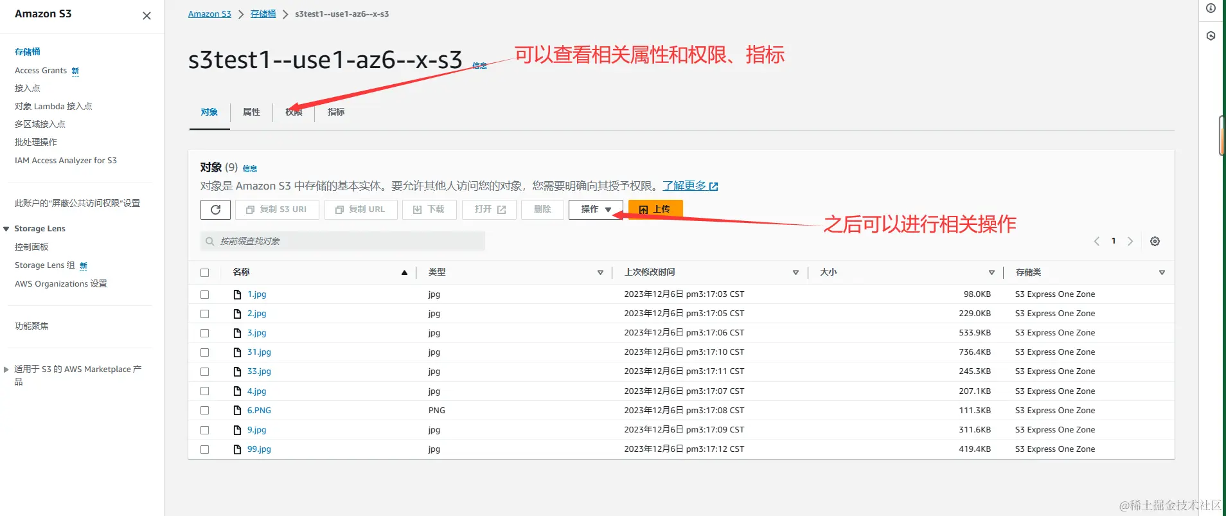Click the hexagon settings icon at right edge
The image size is (1226, 516).
point(1211,36)
